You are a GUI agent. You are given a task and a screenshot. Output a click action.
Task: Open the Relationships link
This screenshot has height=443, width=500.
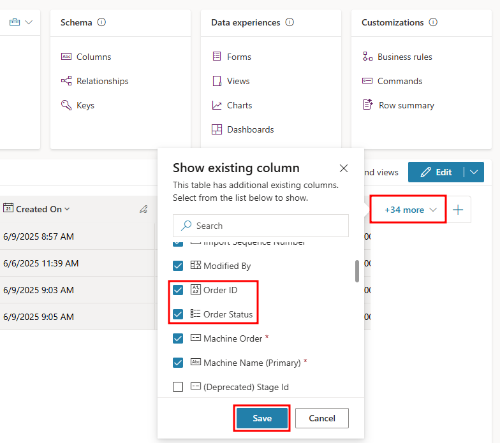[x=102, y=81]
